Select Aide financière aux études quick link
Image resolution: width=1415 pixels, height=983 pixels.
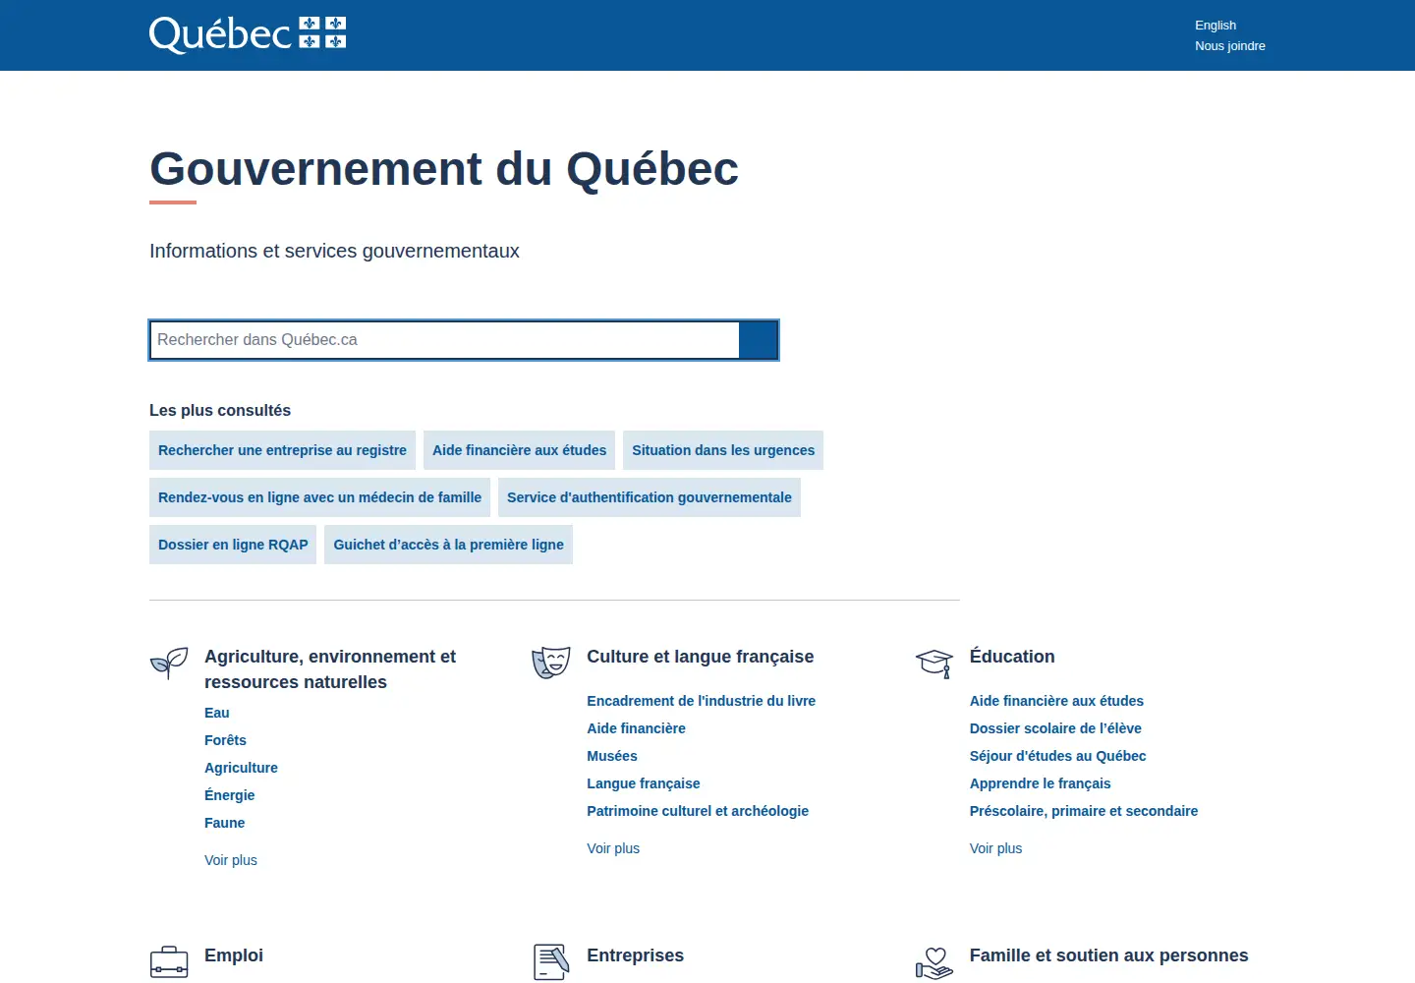[520, 450]
